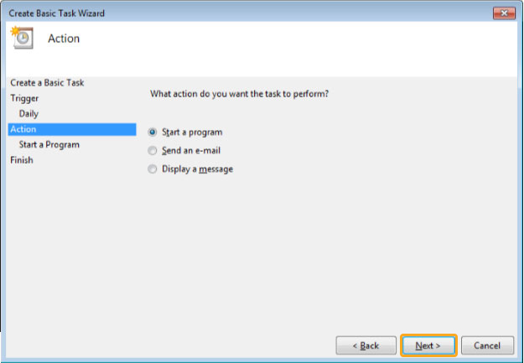
Task: Select the Daily sub-step in sidebar
Action: click(x=29, y=114)
